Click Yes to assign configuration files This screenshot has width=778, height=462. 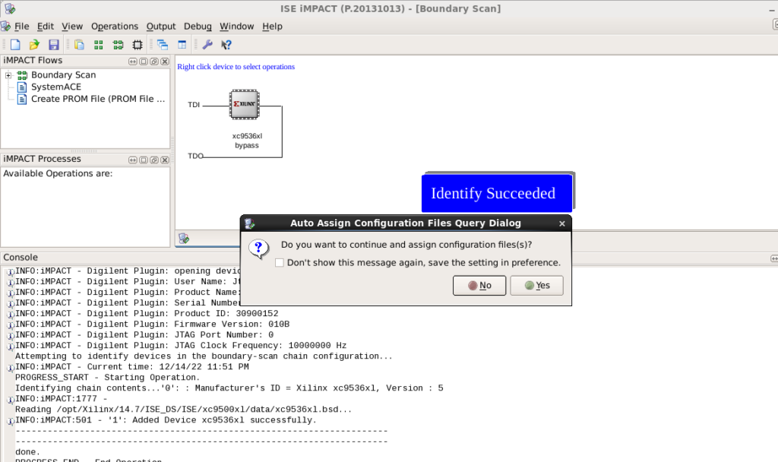536,286
